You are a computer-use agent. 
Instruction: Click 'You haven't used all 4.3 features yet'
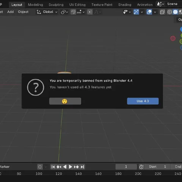(80, 87)
